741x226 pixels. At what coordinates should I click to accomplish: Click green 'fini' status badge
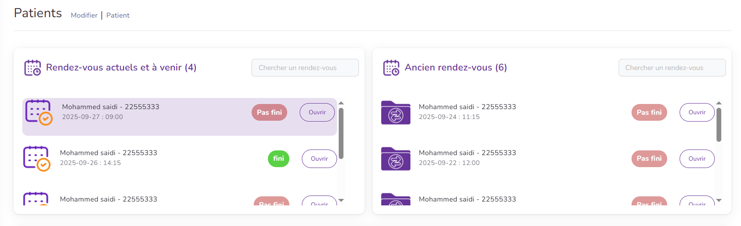(x=278, y=159)
